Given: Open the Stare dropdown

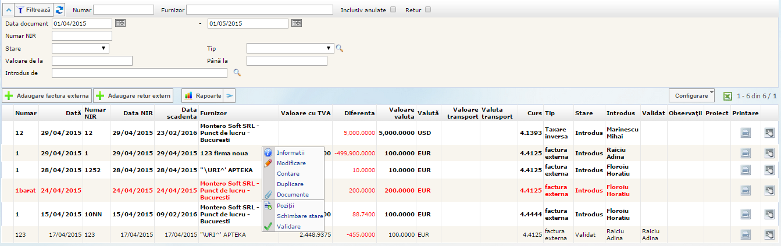Looking at the screenshot, I should pos(80,48).
